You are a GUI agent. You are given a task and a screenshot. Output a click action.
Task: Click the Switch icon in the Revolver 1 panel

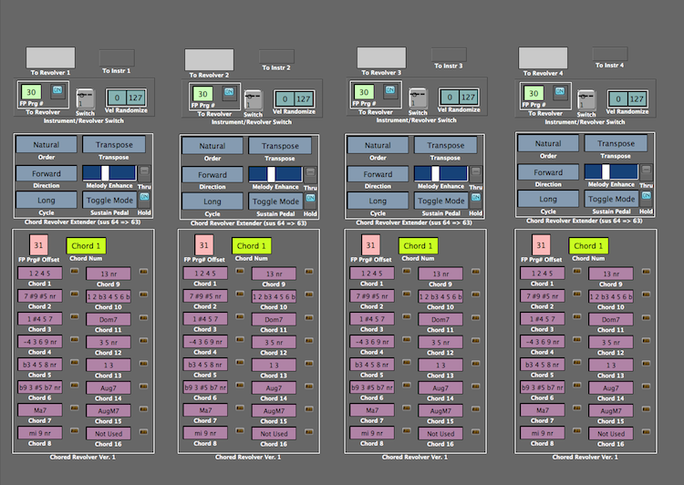[x=85, y=97]
